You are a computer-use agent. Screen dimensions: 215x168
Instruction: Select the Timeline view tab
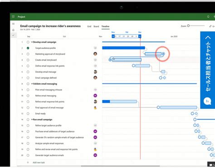click(x=105, y=26)
